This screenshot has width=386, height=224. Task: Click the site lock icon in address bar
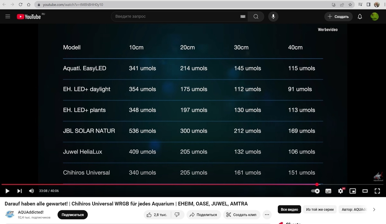tap(39, 5)
